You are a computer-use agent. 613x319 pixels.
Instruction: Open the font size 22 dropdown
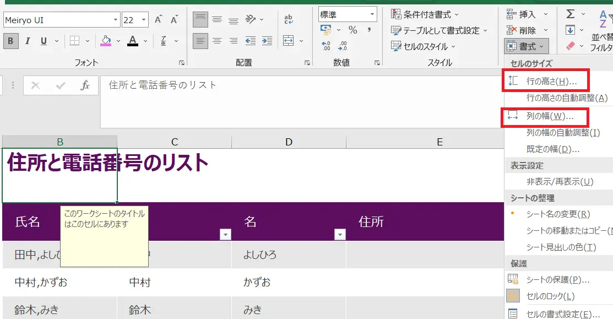(144, 20)
